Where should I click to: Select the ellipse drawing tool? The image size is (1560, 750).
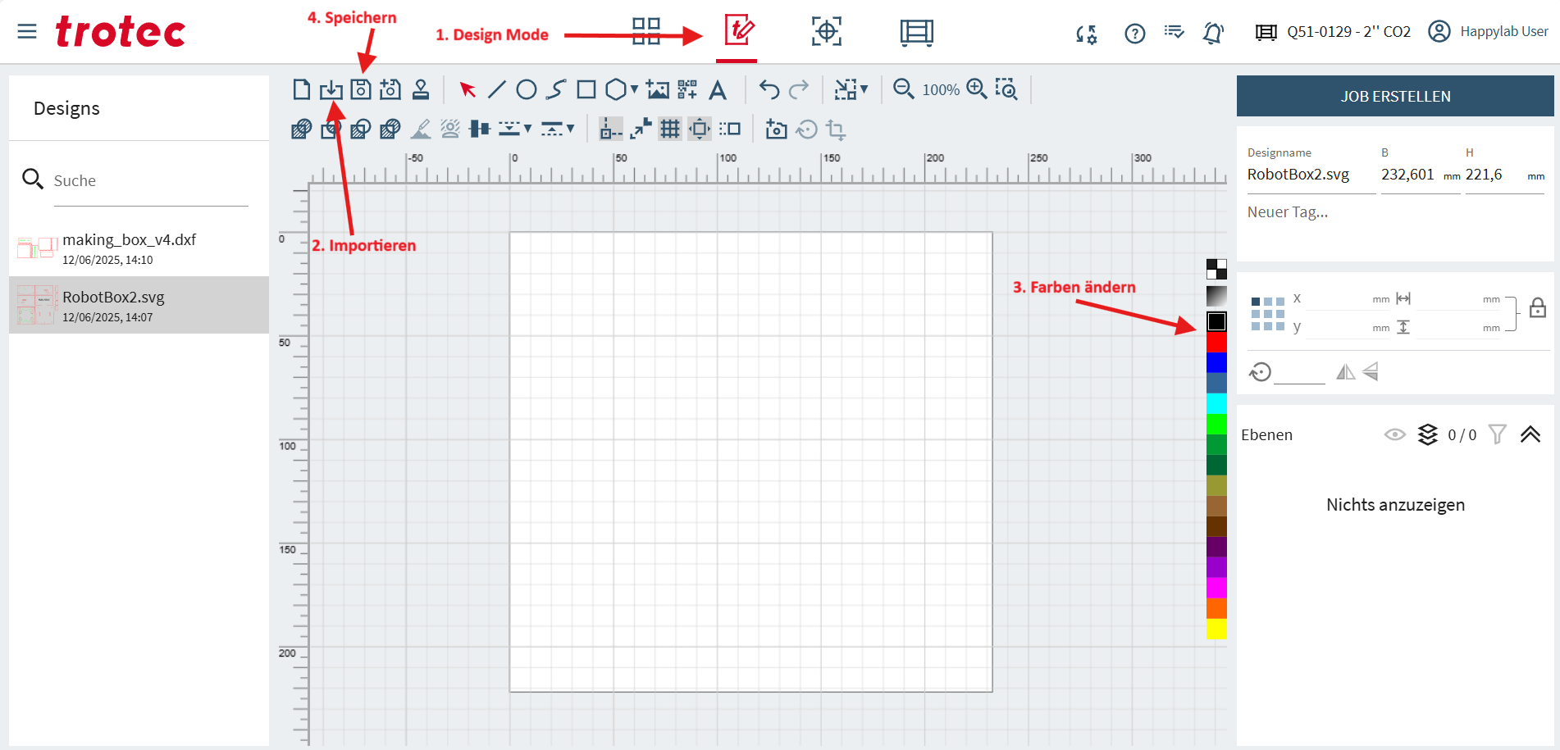click(x=527, y=89)
